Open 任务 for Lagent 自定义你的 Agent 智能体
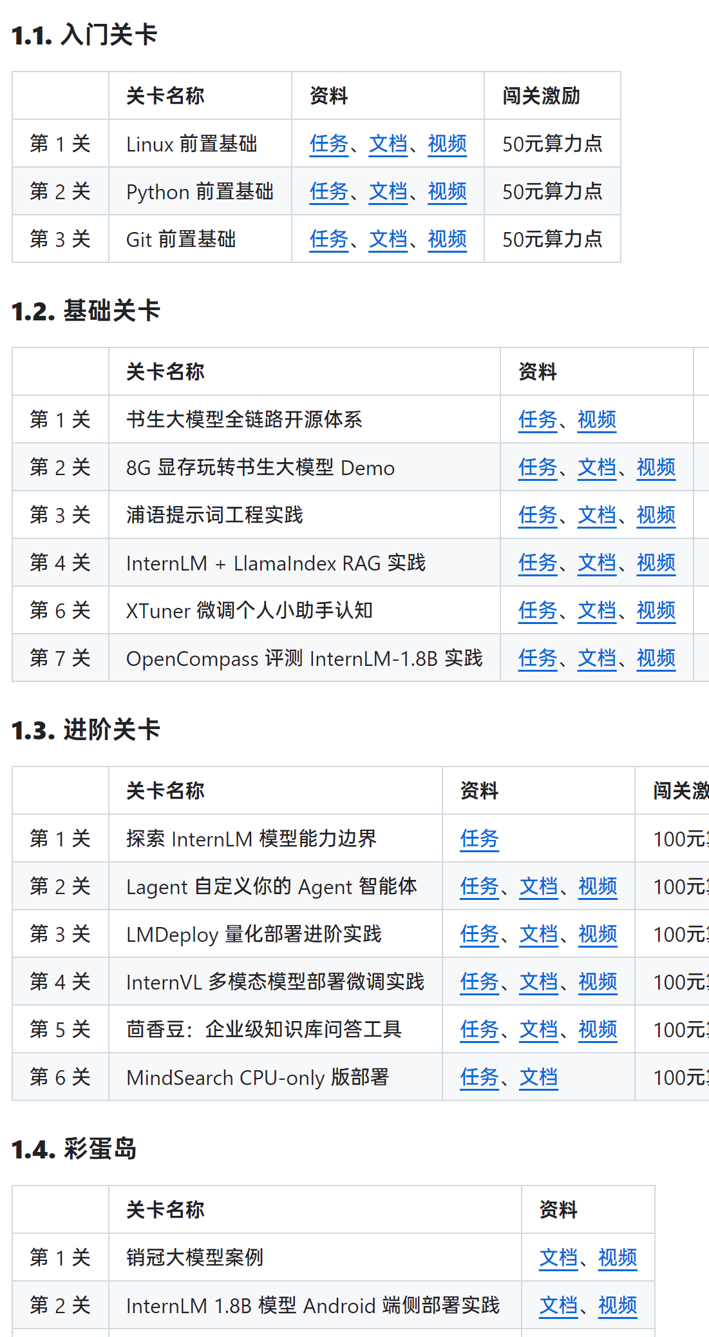This screenshot has height=1337, width=709. [x=480, y=886]
